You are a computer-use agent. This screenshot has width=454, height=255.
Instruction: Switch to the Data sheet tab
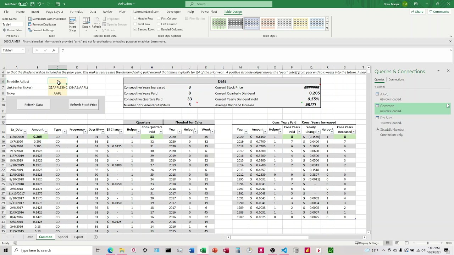coord(30,237)
